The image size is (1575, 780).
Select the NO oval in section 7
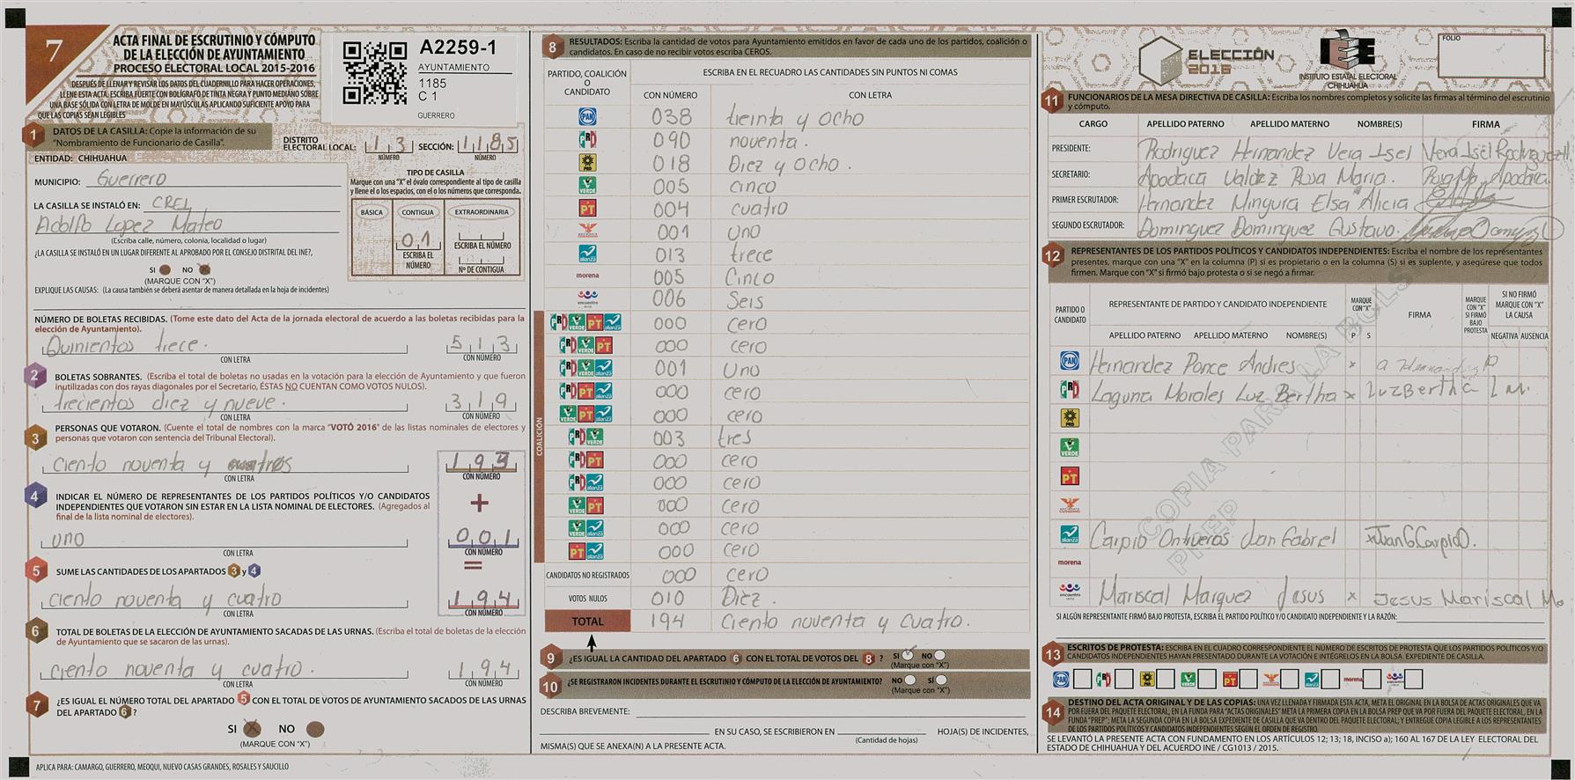[314, 729]
